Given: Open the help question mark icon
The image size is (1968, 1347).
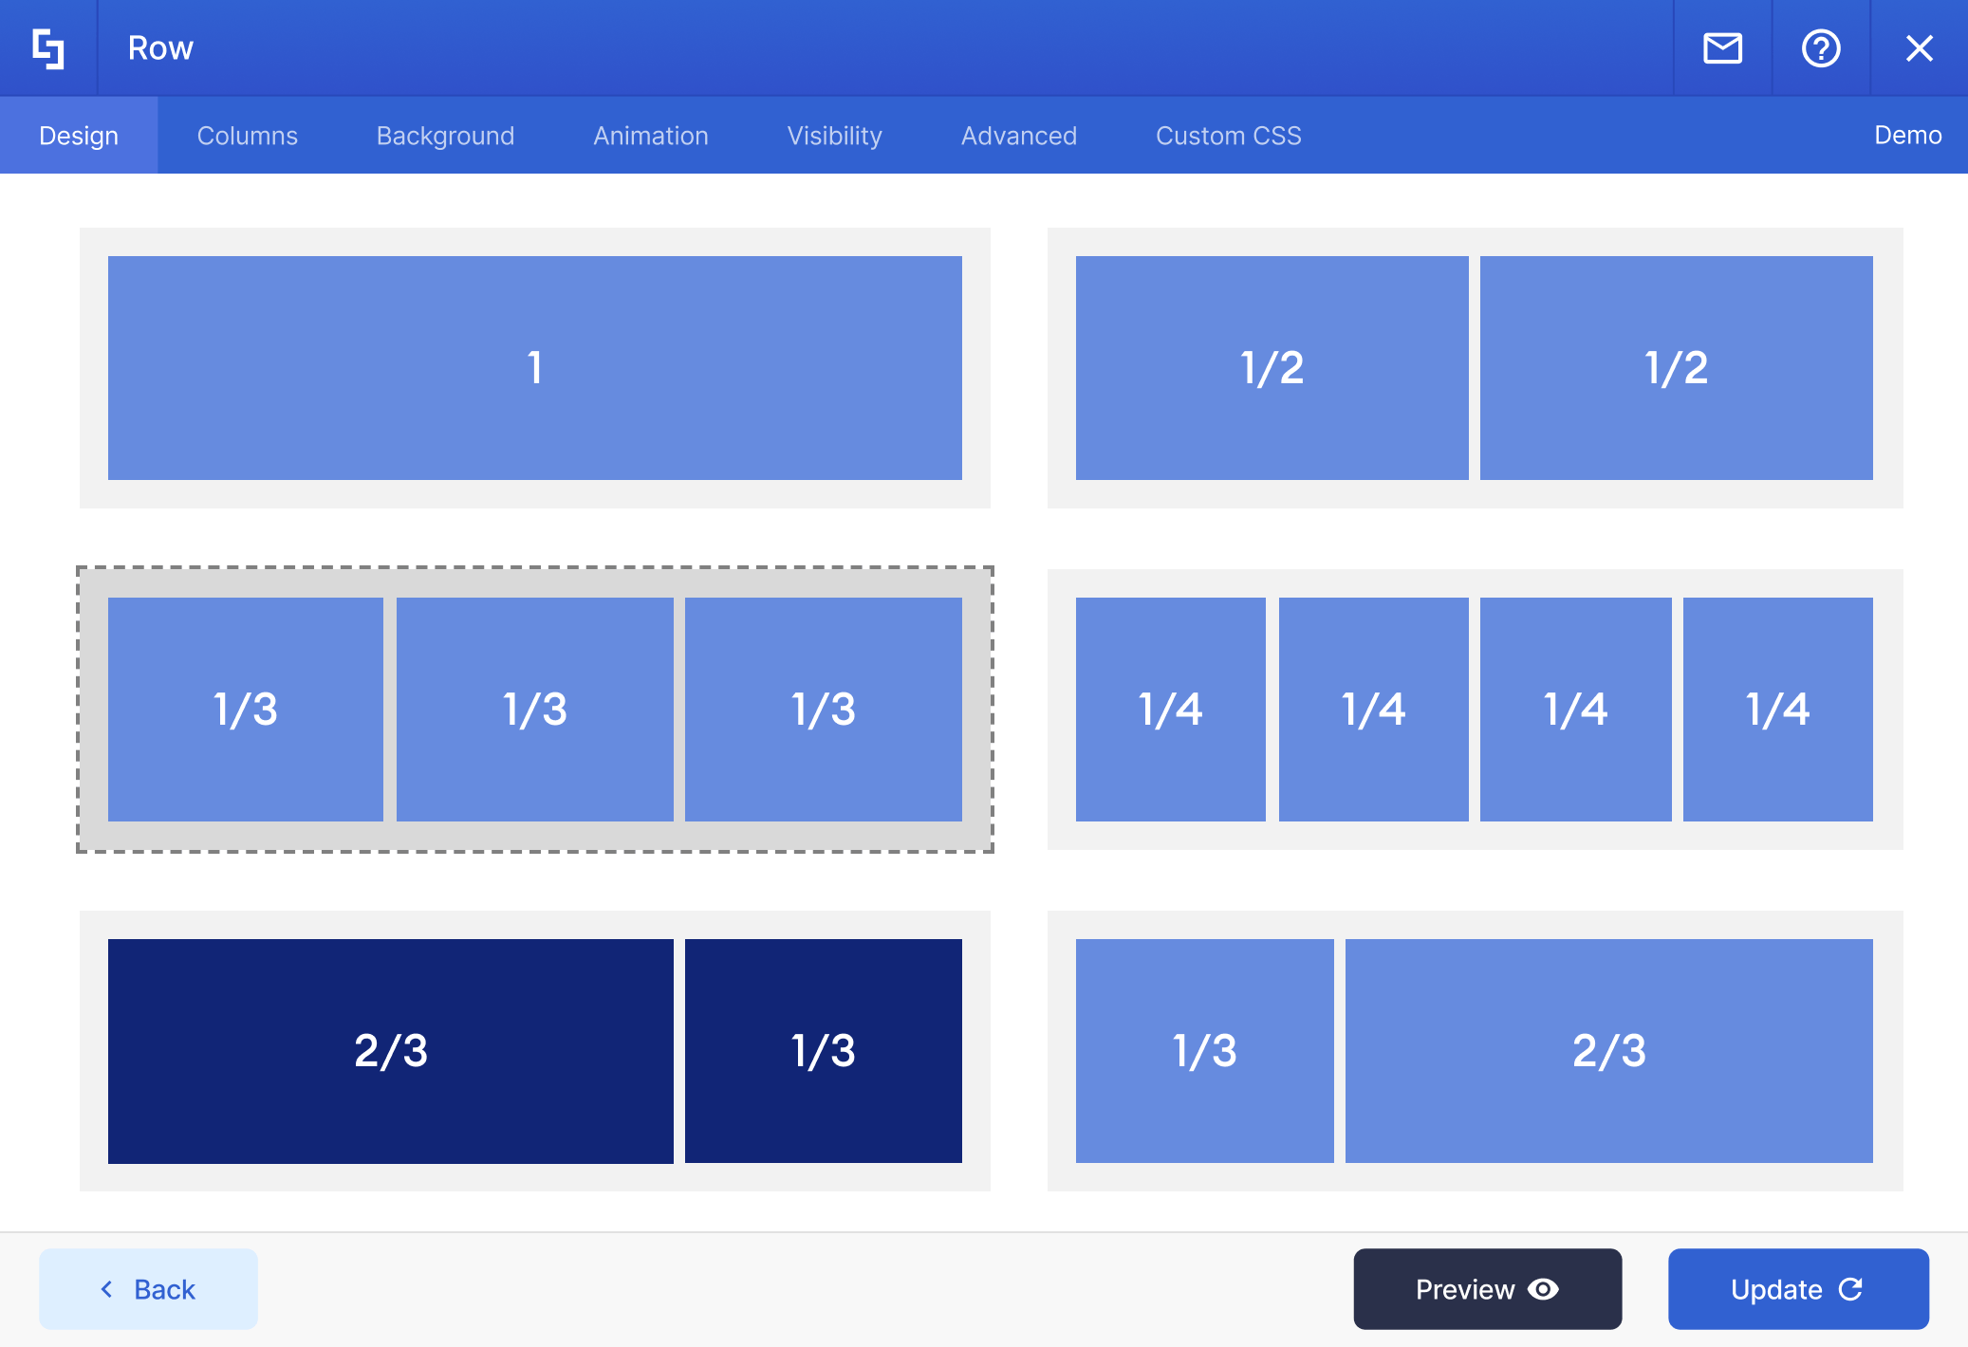Looking at the screenshot, I should 1821,48.
